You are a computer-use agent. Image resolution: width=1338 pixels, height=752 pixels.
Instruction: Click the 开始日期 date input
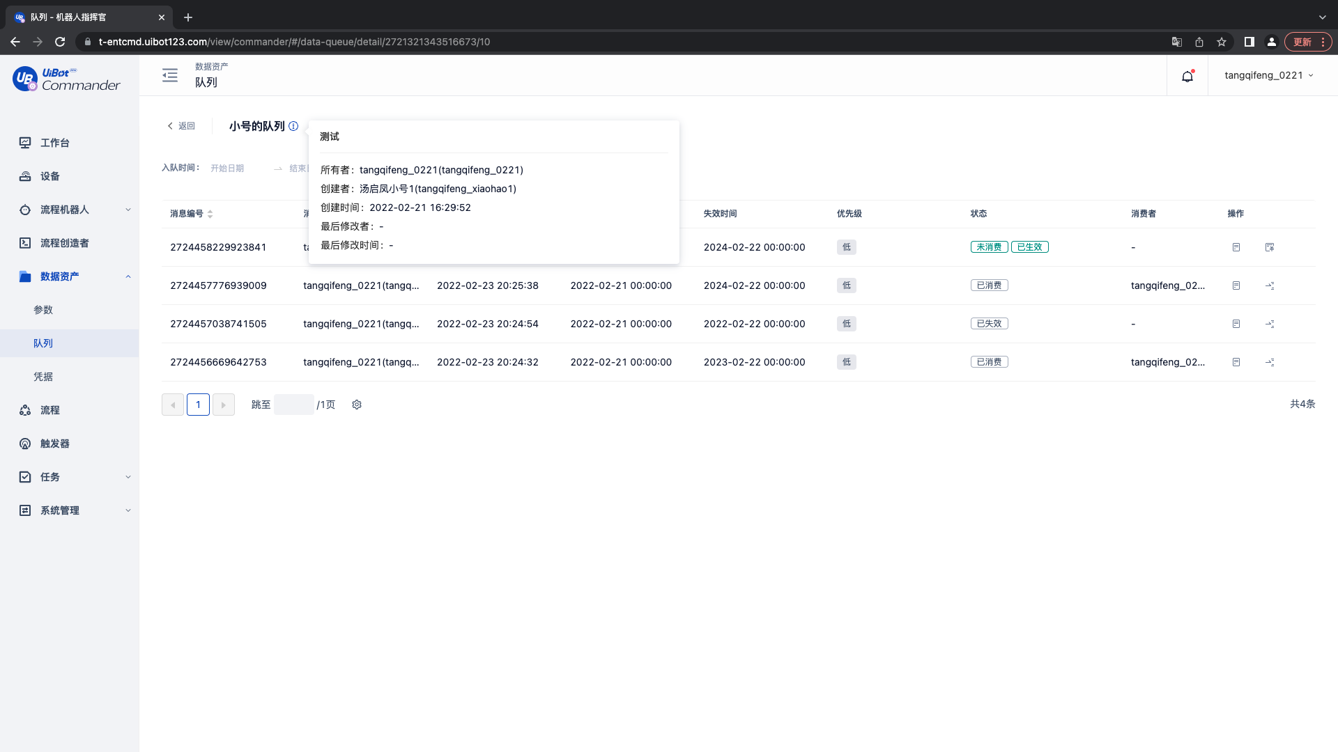point(227,169)
